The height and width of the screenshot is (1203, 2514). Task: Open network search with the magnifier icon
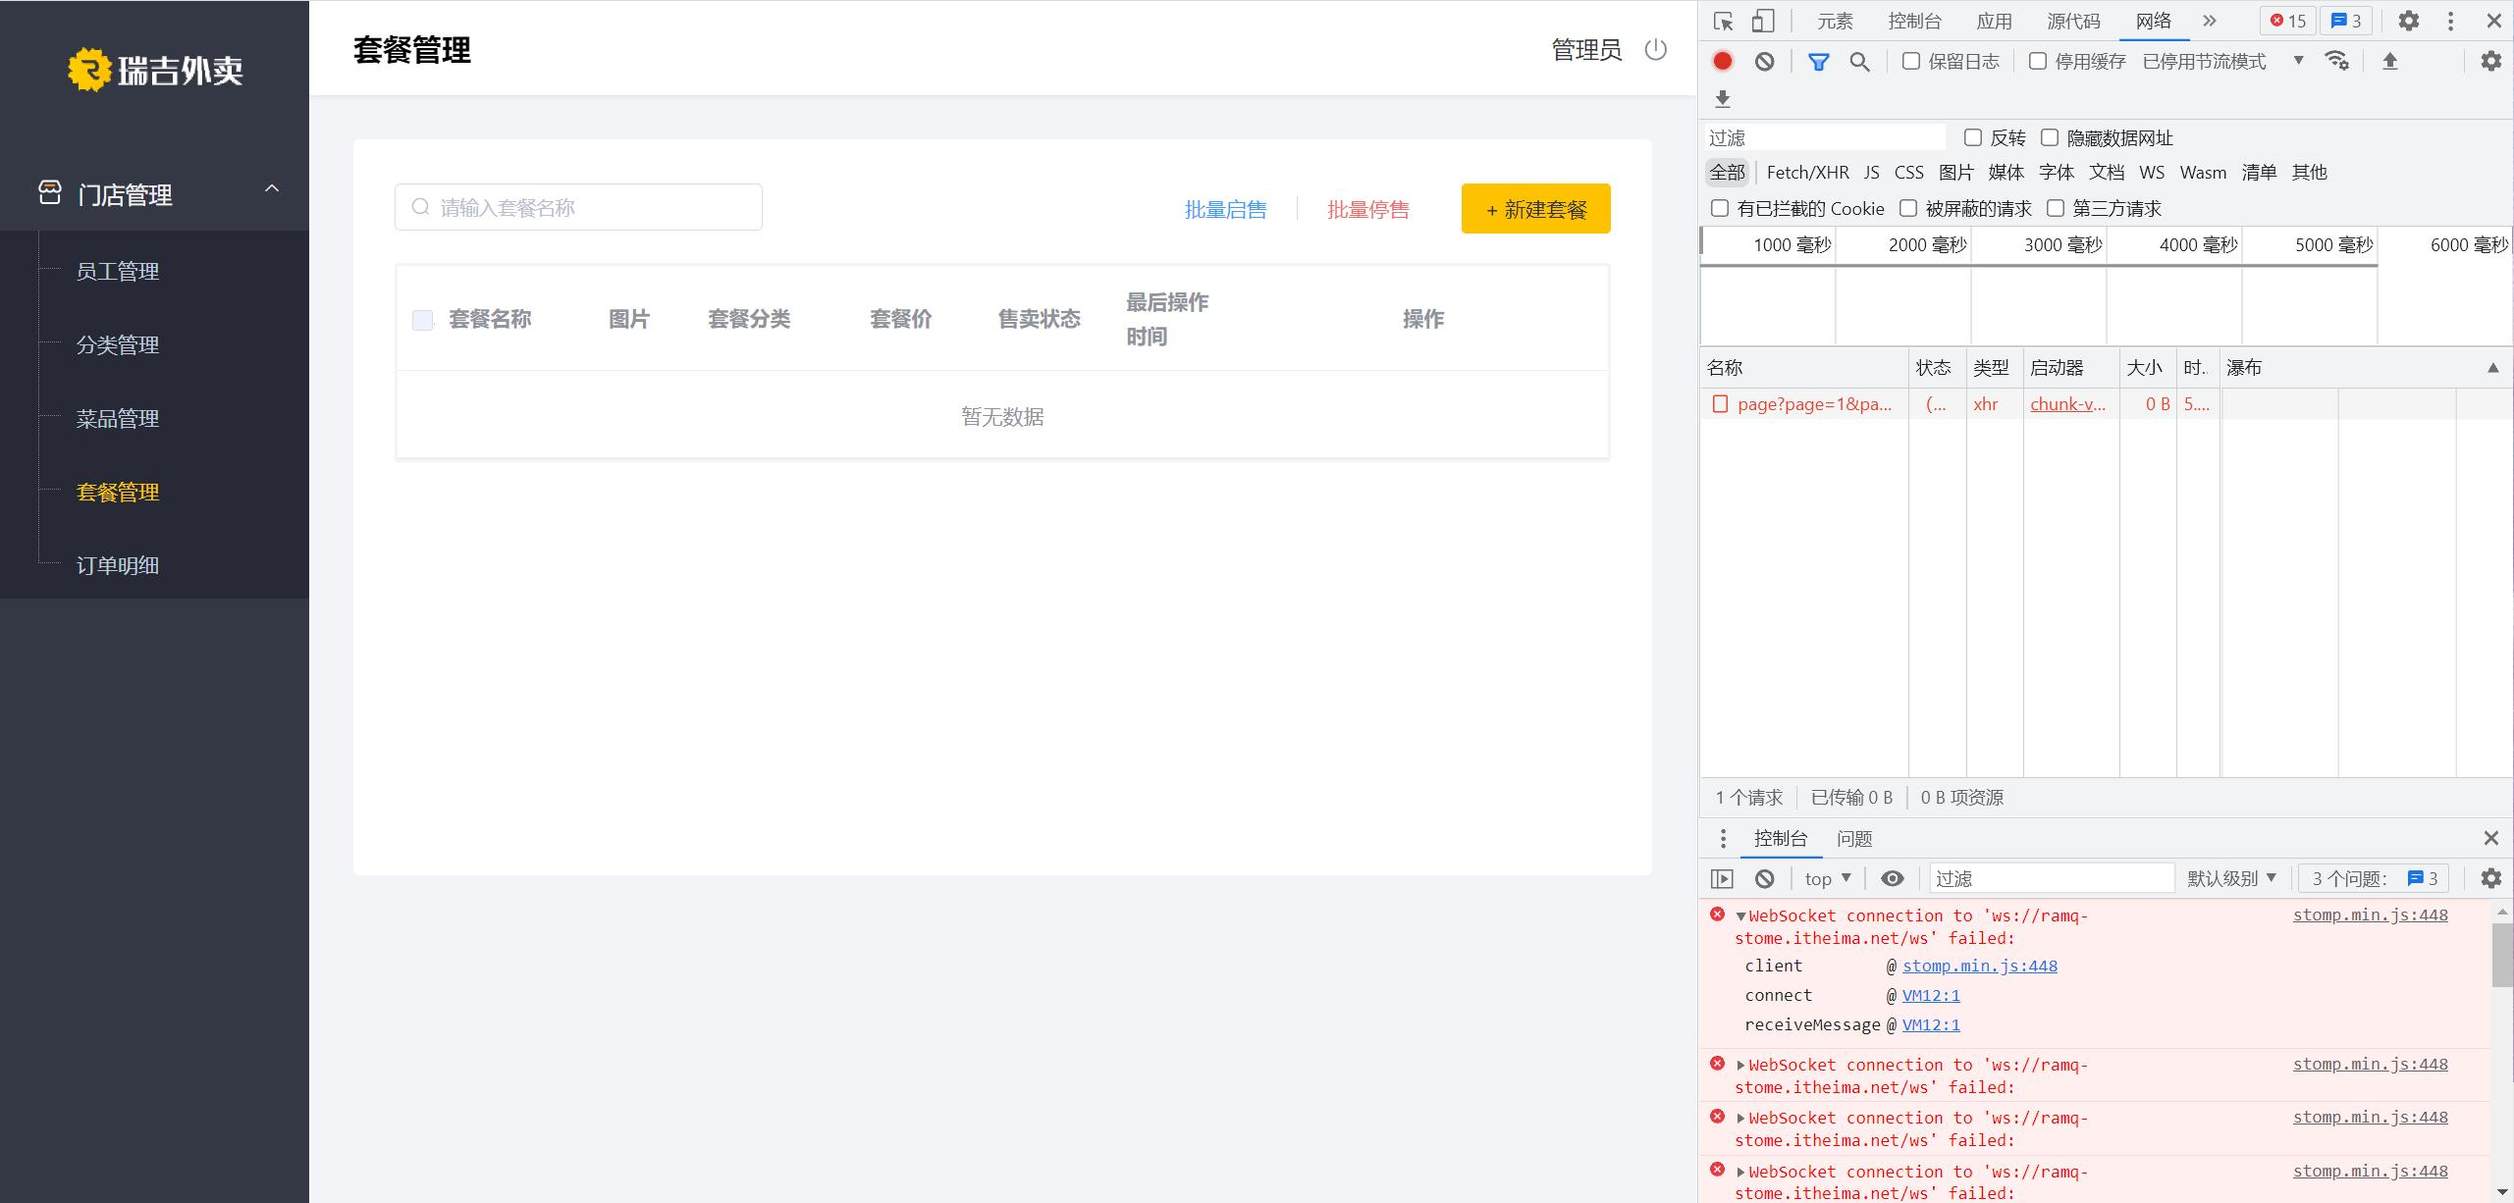tap(1859, 61)
